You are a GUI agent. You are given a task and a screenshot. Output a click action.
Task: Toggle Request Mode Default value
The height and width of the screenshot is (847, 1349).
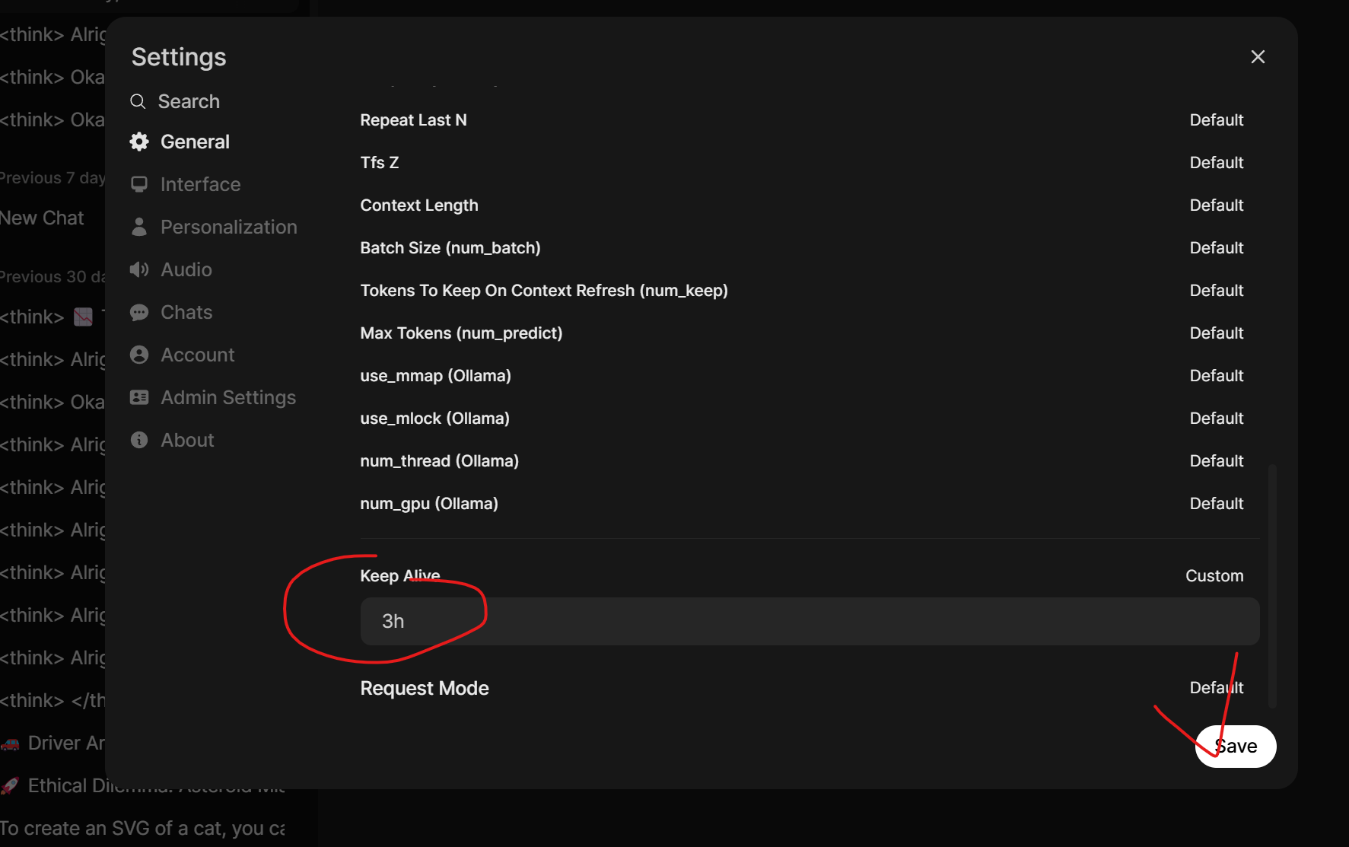pos(1216,688)
